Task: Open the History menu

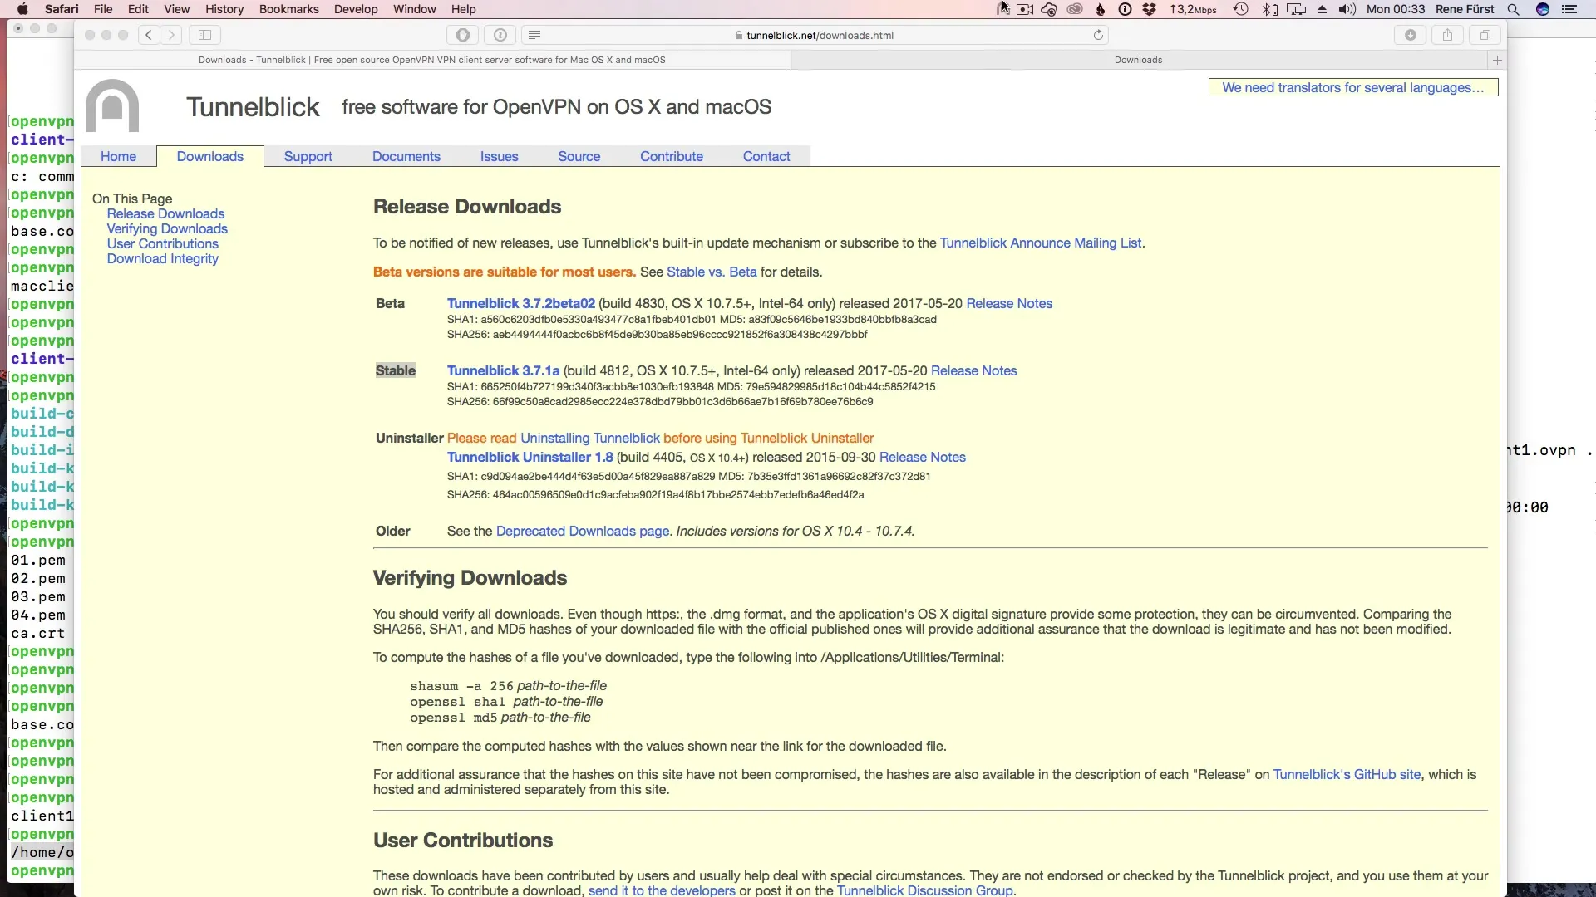Action: click(x=224, y=9)
